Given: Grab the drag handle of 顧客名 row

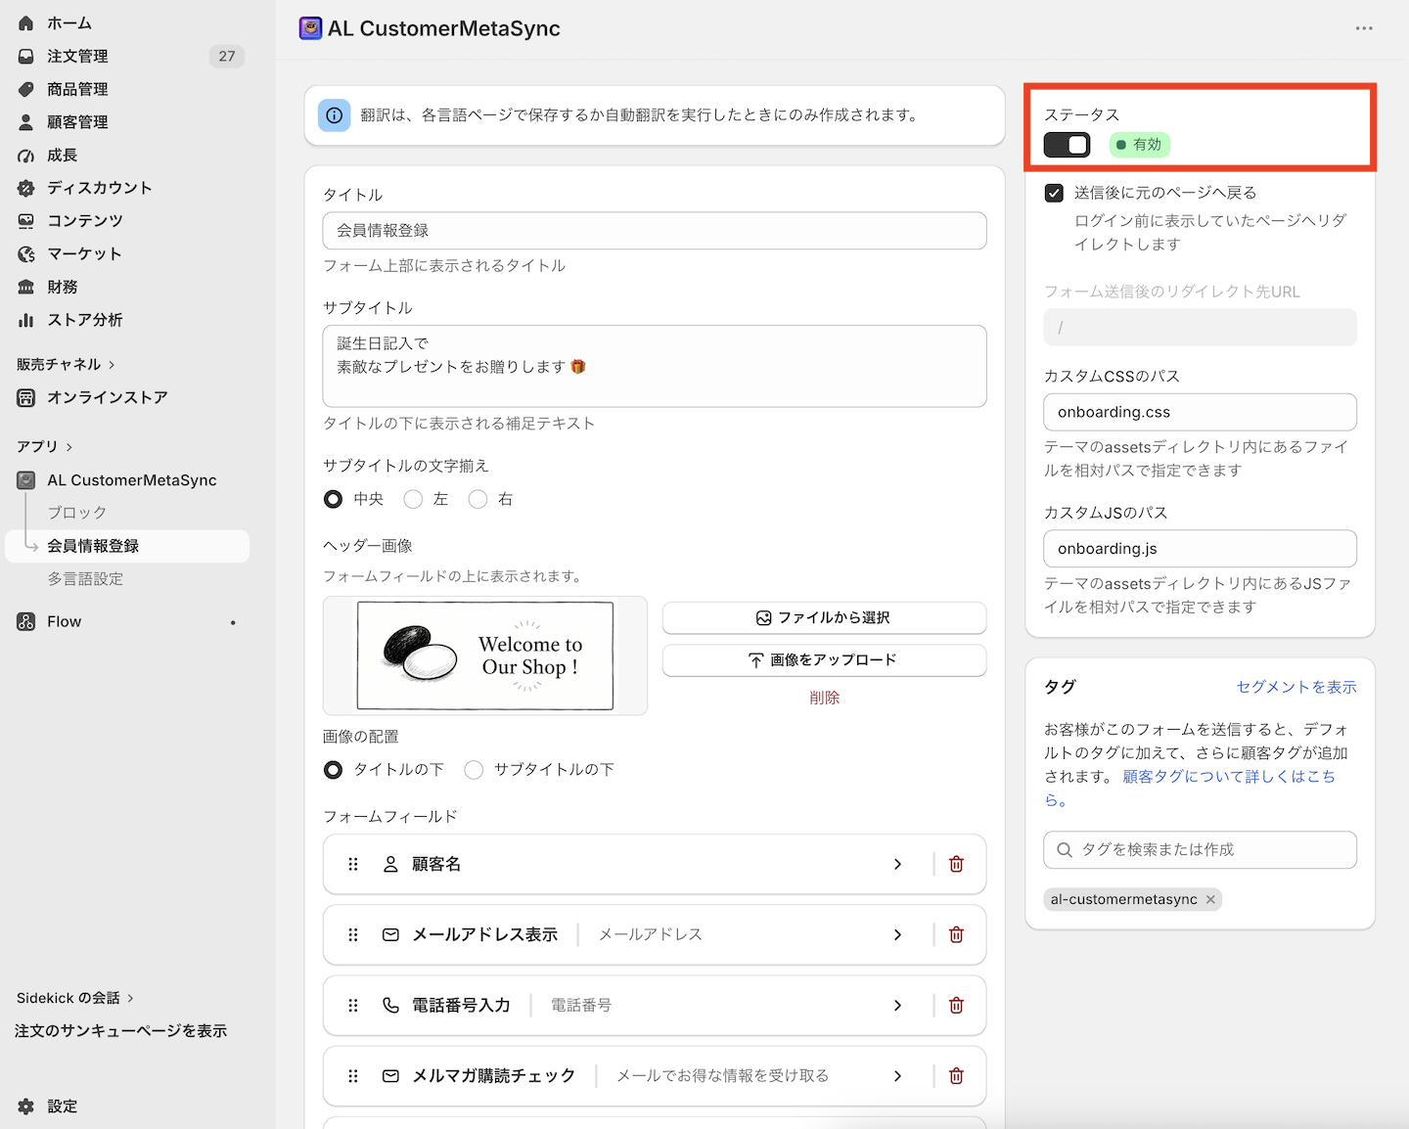Looking at the screenshot, I should click(x=353, y=864).
